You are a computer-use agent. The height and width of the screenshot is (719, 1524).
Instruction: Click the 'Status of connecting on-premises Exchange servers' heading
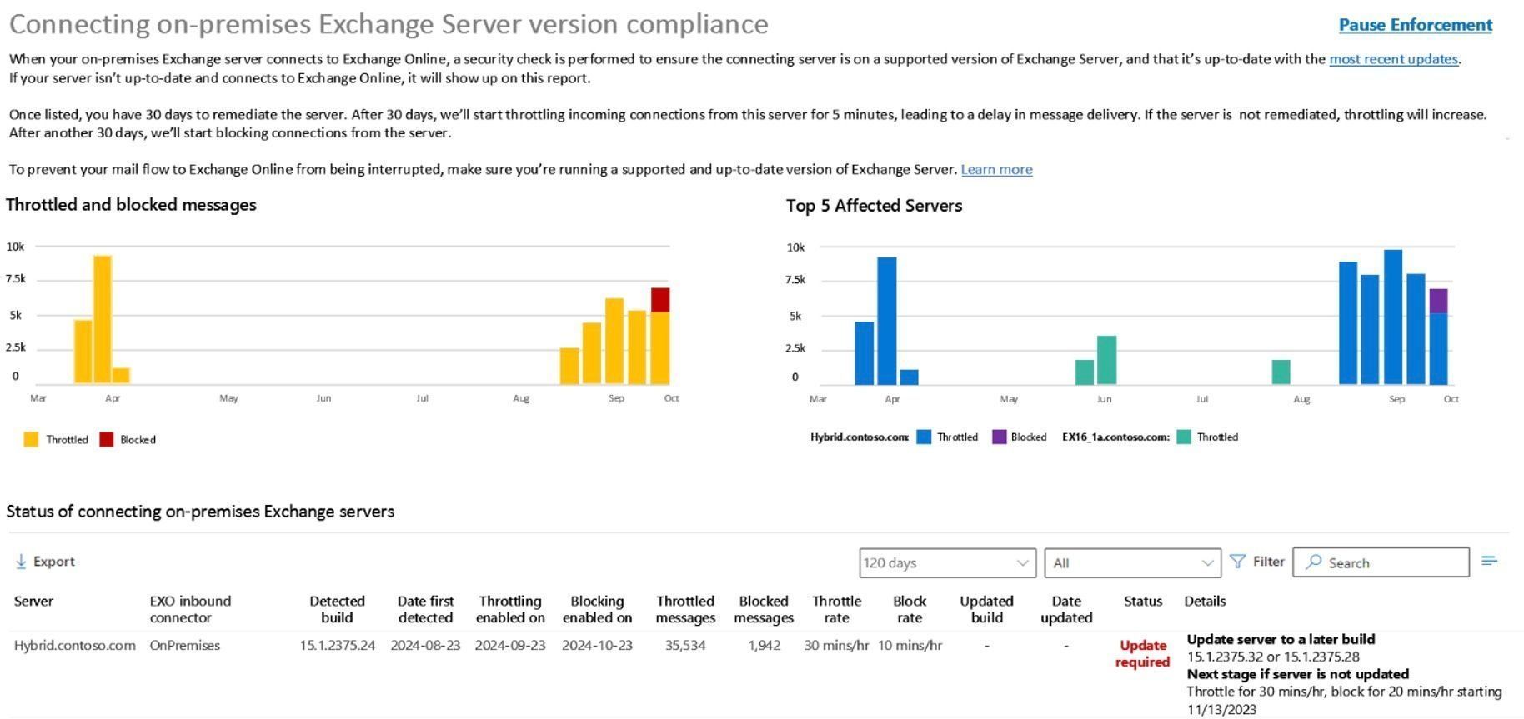[200, 512]
